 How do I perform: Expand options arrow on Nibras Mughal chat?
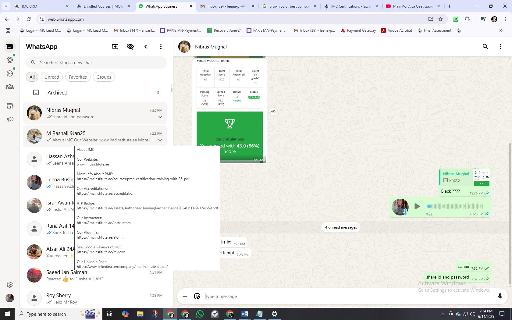point(160,117)
